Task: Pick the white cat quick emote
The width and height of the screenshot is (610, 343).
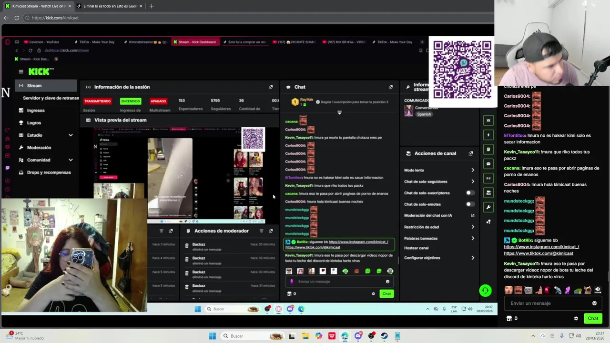Action: [528, 290]
